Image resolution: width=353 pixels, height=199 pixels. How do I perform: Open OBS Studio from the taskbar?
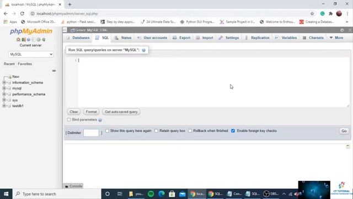pos(271,194)
